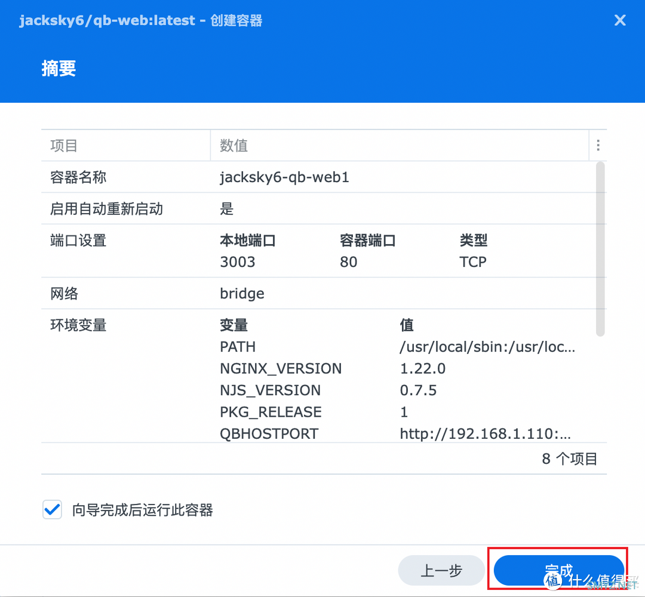
Task: Click network value bridge
Action: click(242, 294)
